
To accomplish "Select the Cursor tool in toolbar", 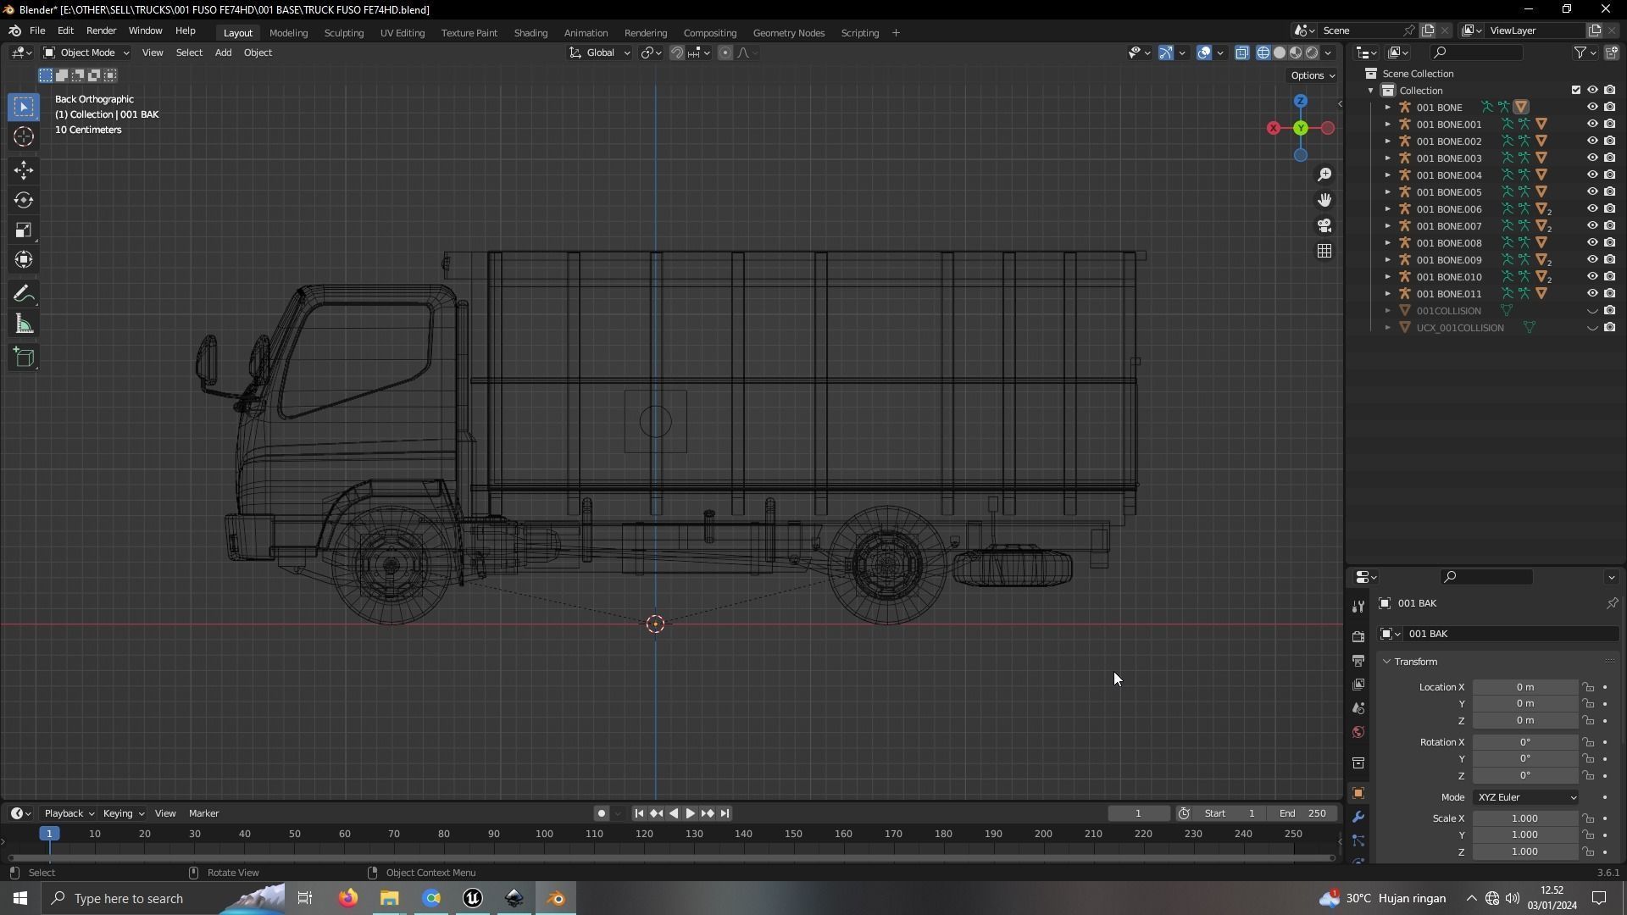I will point(24,137).
